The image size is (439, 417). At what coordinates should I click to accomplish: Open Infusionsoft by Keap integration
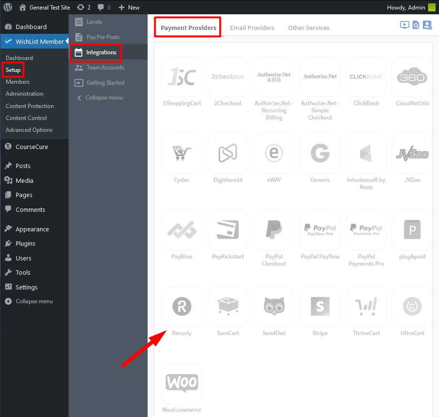[x=366, y=153]
